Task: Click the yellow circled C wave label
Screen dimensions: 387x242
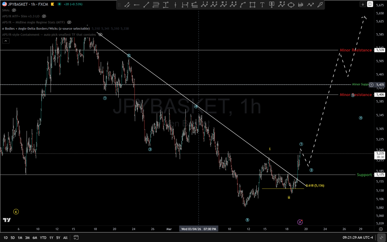Action: pos(16,212)
